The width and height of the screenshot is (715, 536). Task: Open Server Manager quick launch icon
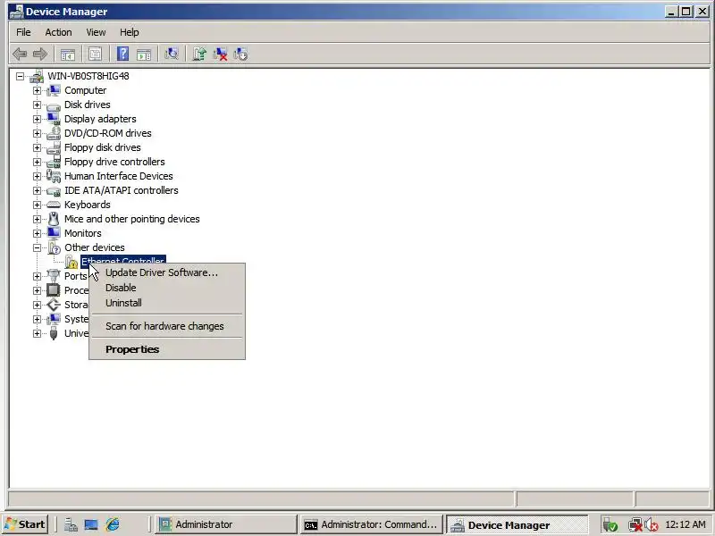tap(71, 524)
